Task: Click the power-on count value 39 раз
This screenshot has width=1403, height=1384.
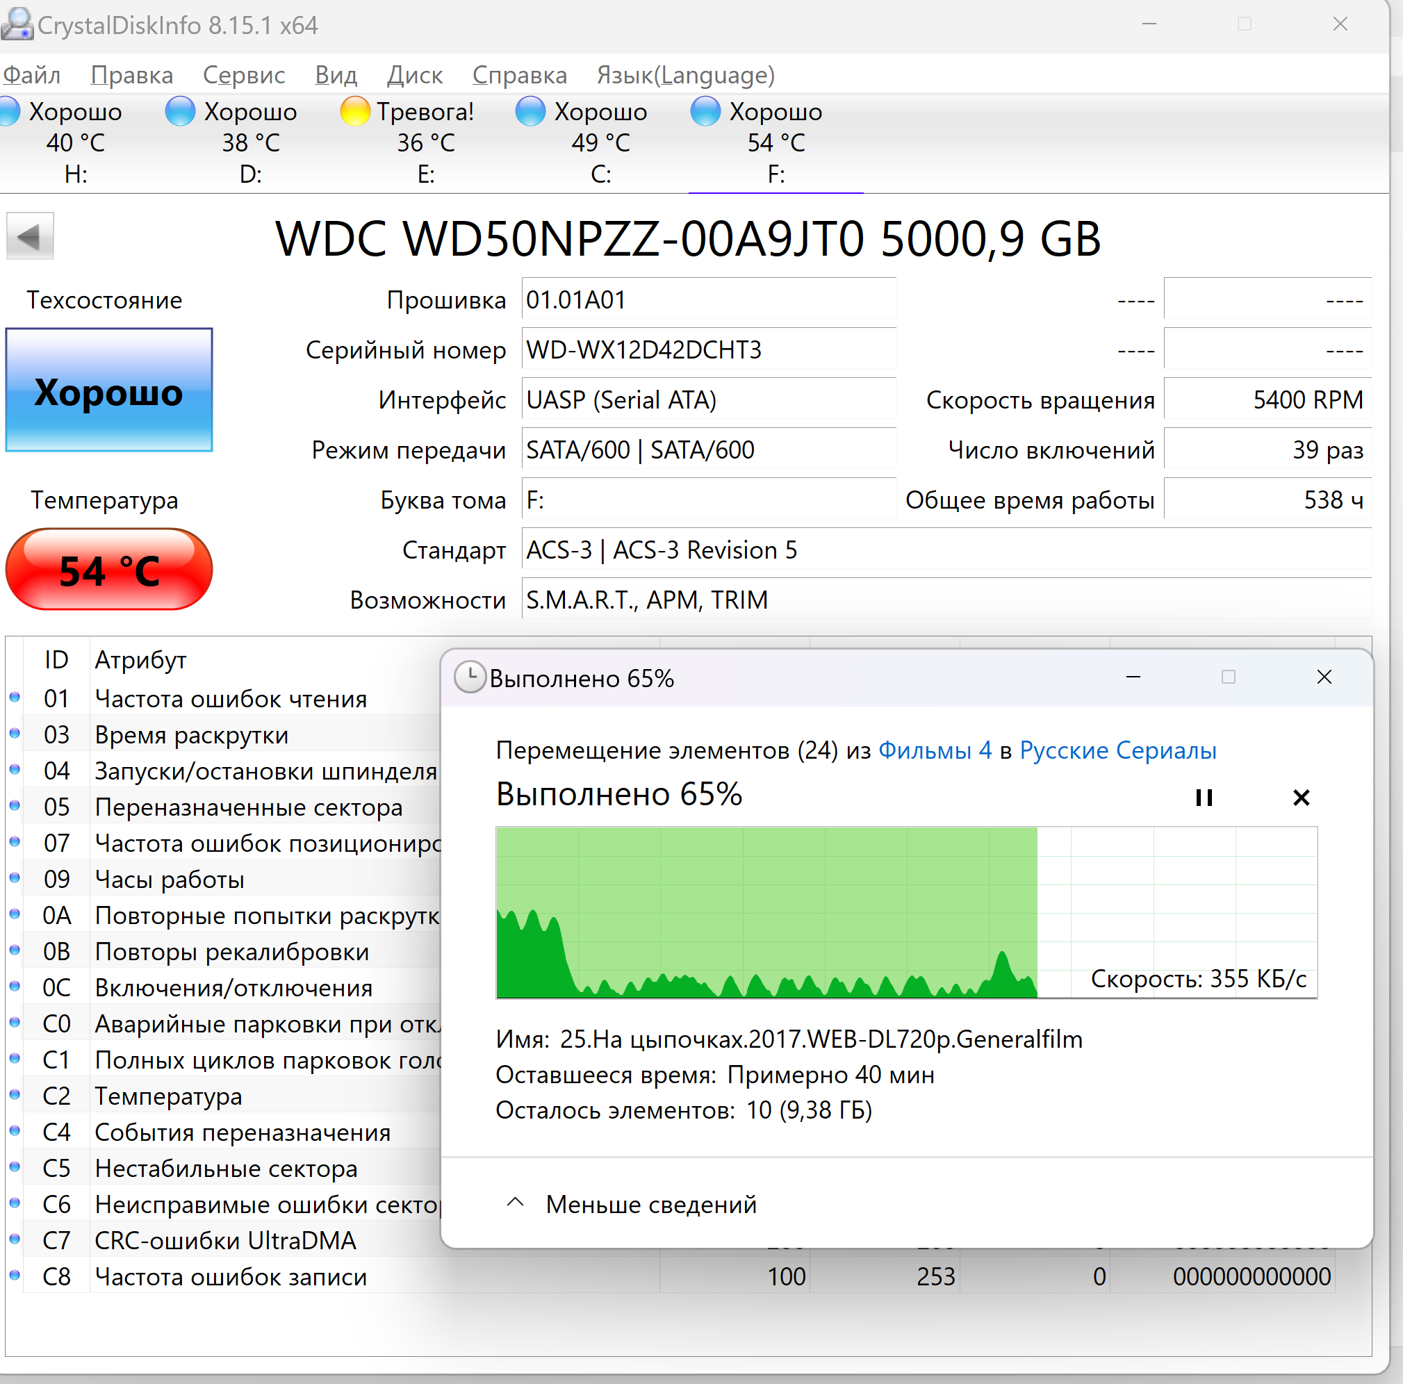Action: tap(1267, 450)
